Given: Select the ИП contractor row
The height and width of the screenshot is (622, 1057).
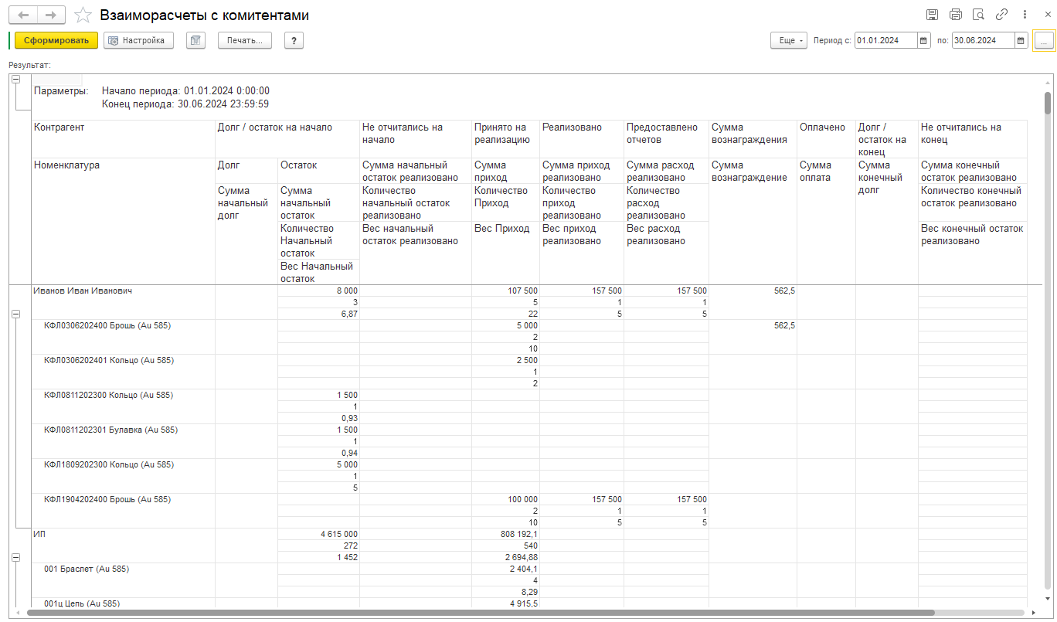Looking at the screenshot, I should [40, 534].
